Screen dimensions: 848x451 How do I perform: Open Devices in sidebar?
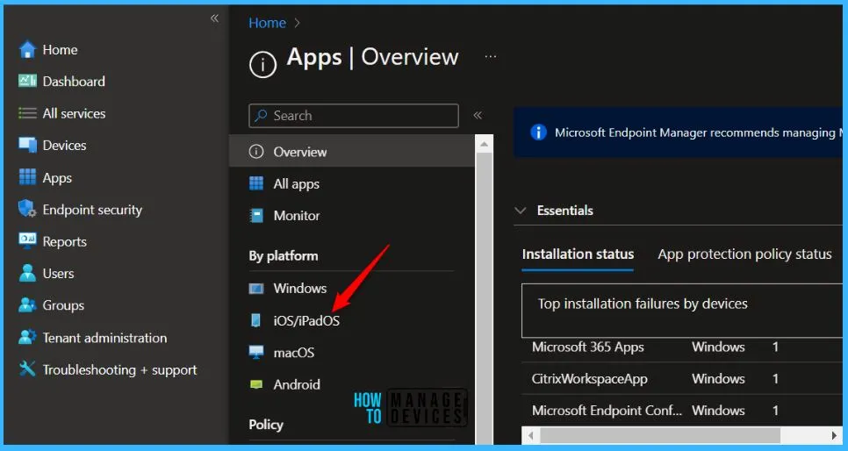click(64, 145)
